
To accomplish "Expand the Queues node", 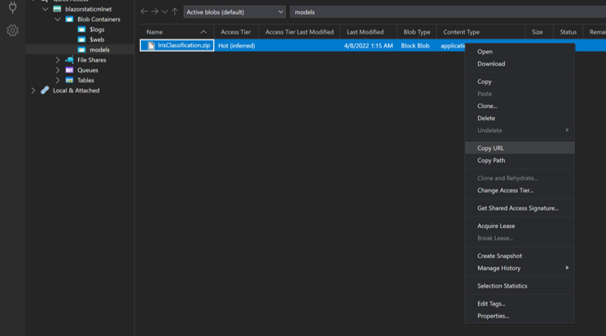I will (x=57, y=70).
